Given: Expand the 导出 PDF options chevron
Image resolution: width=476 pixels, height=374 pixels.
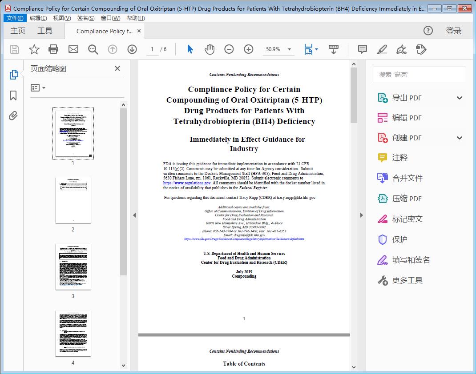Looking at the screenshot, I should coord(459,97).
